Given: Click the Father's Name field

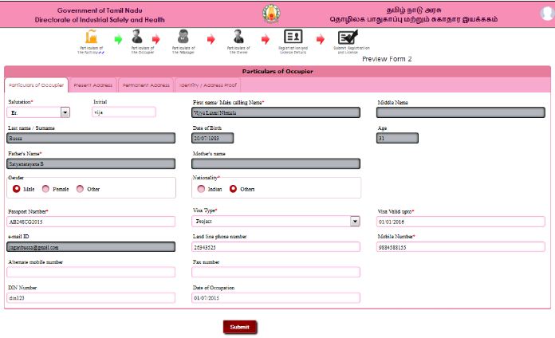Looking at the screenshot, I should tap(91, 163).
